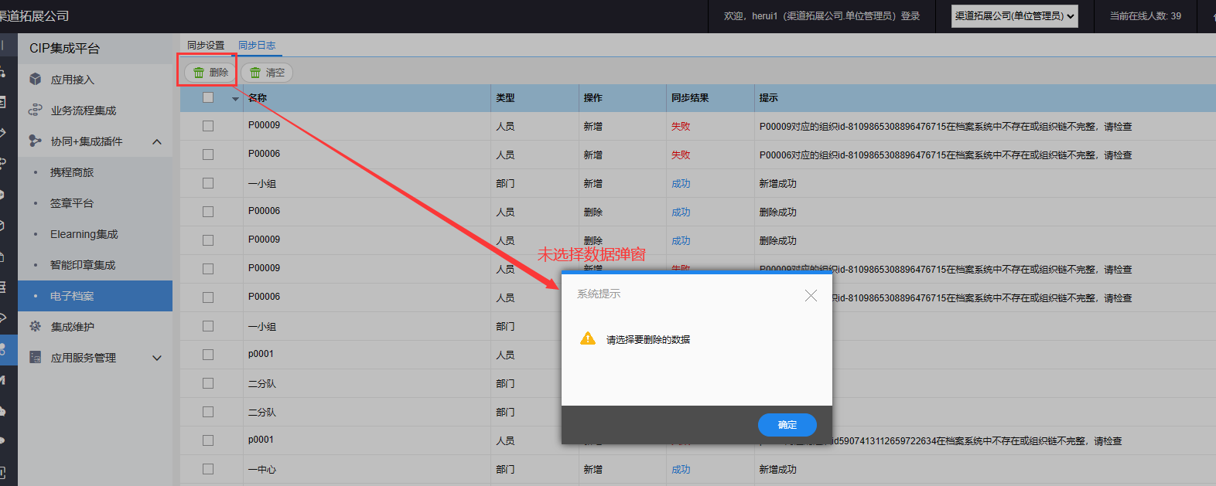Click the trash icon on 删除 button

point(199,73)
